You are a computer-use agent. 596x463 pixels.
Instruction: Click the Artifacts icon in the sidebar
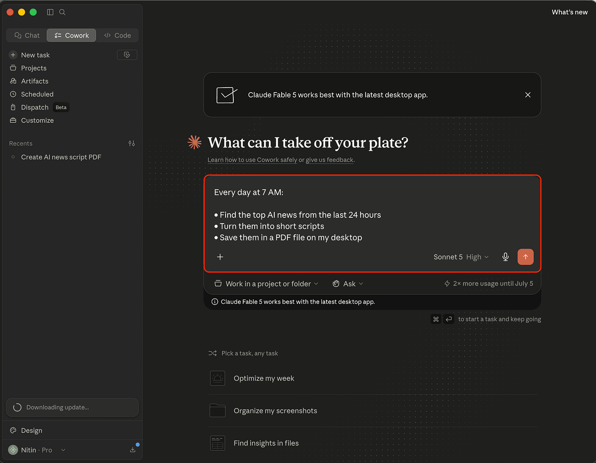(x=13, y=81)
